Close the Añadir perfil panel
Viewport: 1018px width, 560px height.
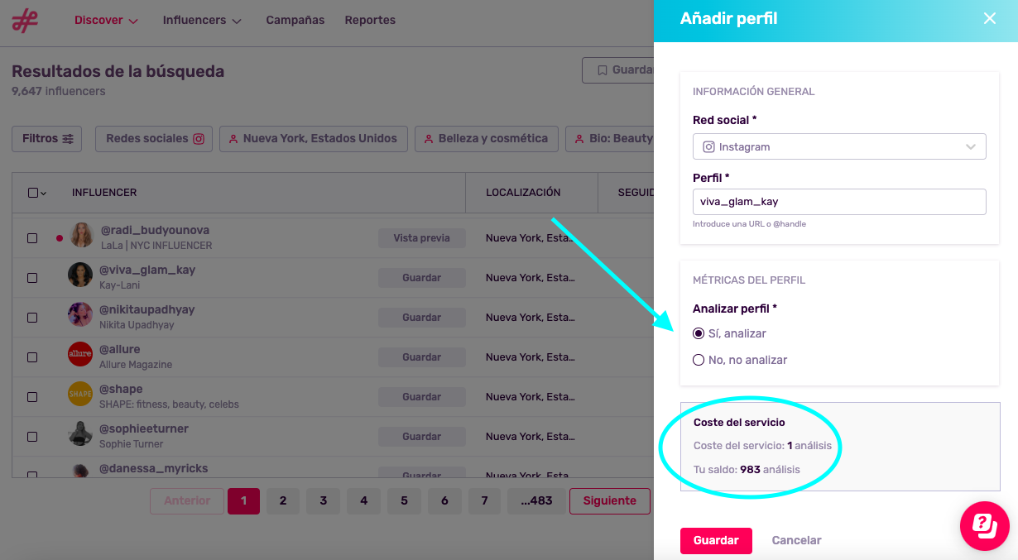click(x=989, y=18)
